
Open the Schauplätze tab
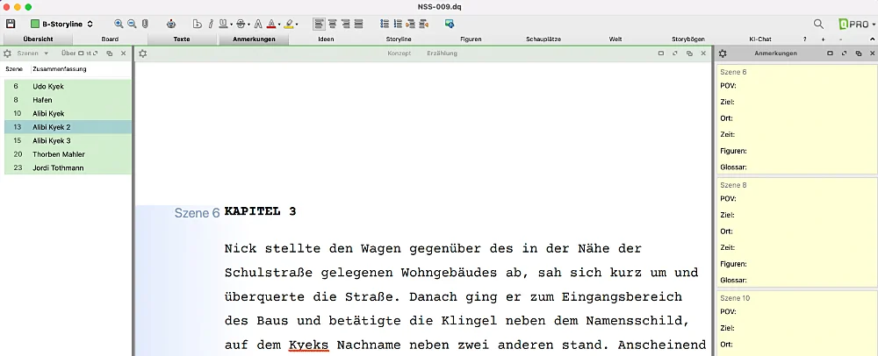click(543, 39)
